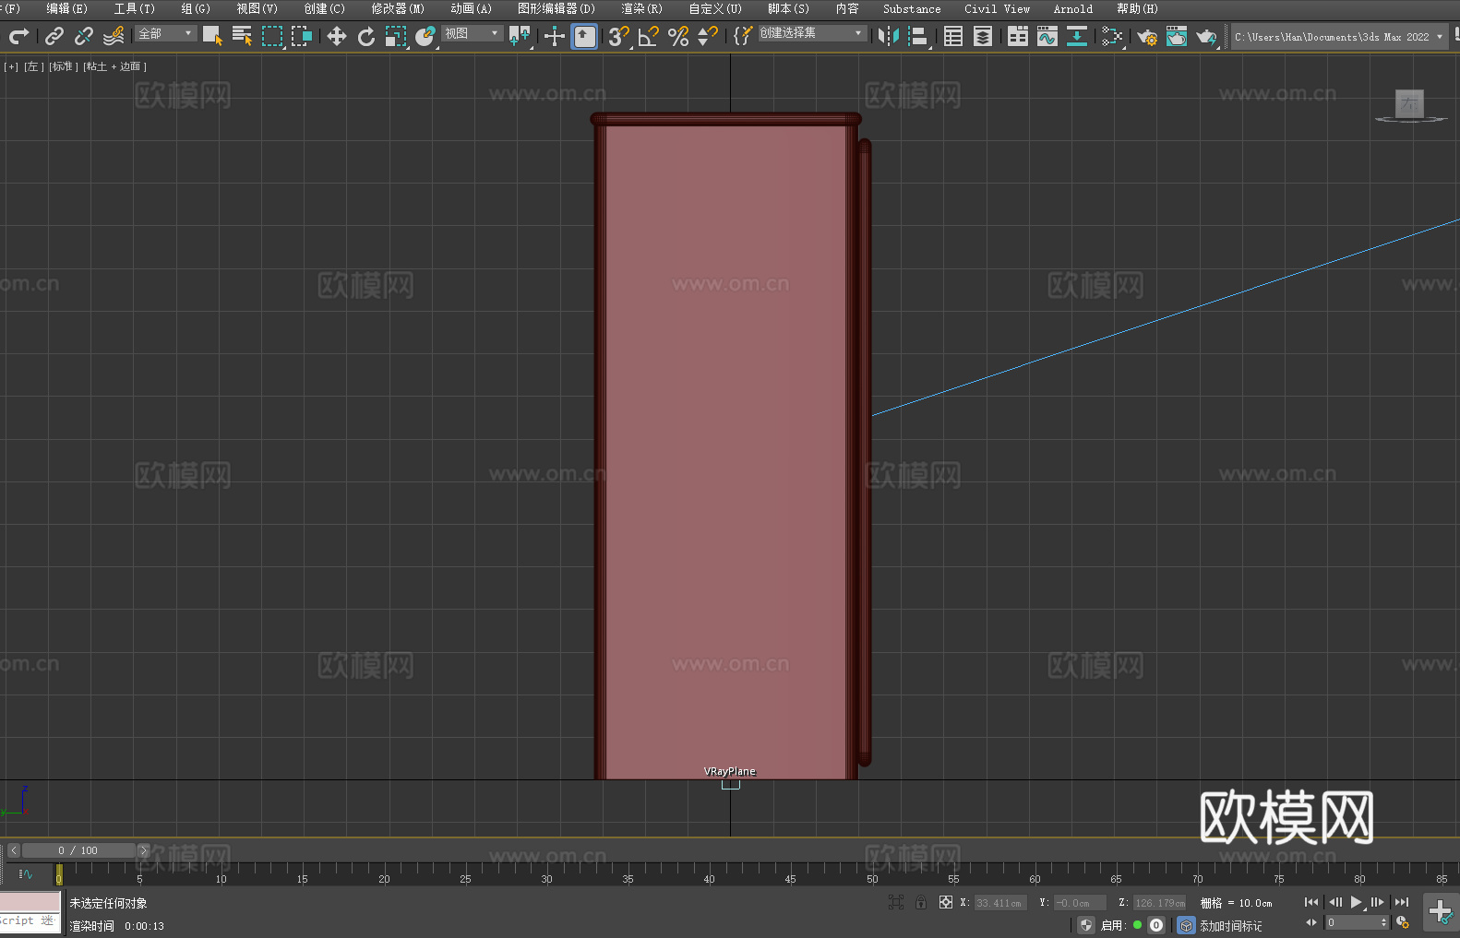Image resolution: width=1460 pixels, height=938 pixels.
Task: Toggle Angle Snap
Action: [649, 36]
